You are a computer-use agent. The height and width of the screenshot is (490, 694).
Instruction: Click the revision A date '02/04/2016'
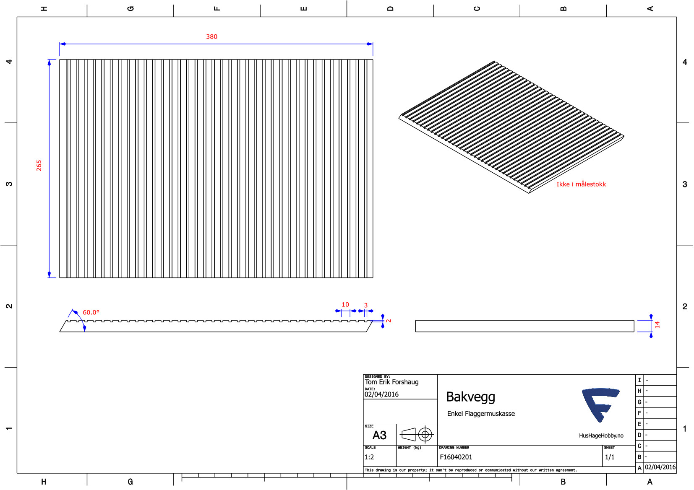660,467
